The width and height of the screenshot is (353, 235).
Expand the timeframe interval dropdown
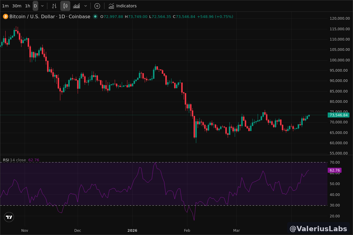[42, 6]
